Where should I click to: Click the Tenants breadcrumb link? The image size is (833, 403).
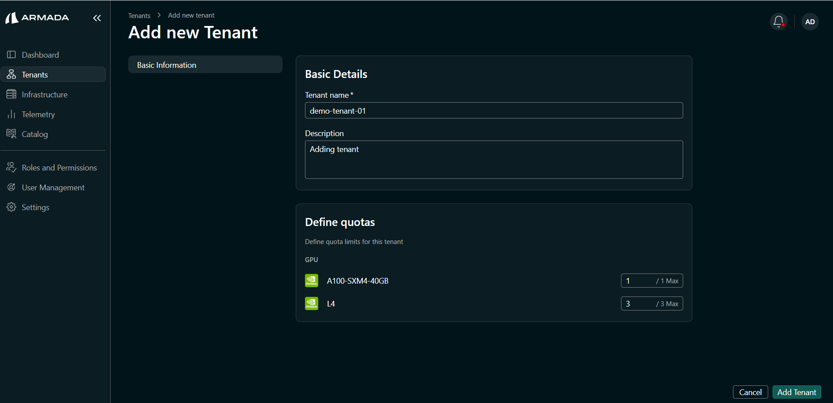[x=139, y=15]
